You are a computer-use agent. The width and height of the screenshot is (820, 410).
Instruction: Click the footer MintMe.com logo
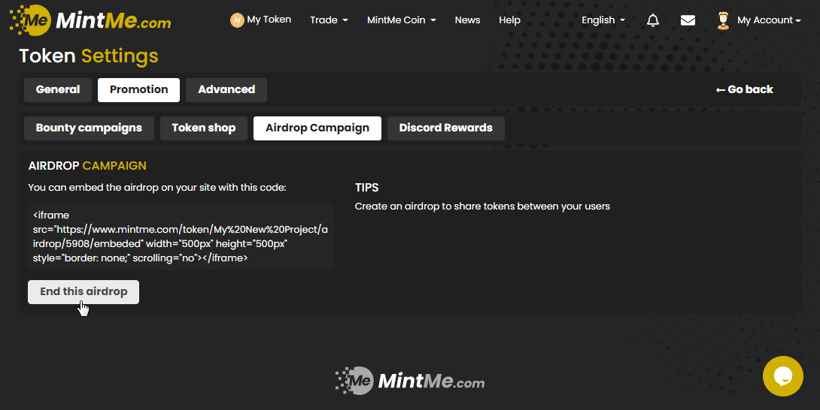tap(410, 381)
